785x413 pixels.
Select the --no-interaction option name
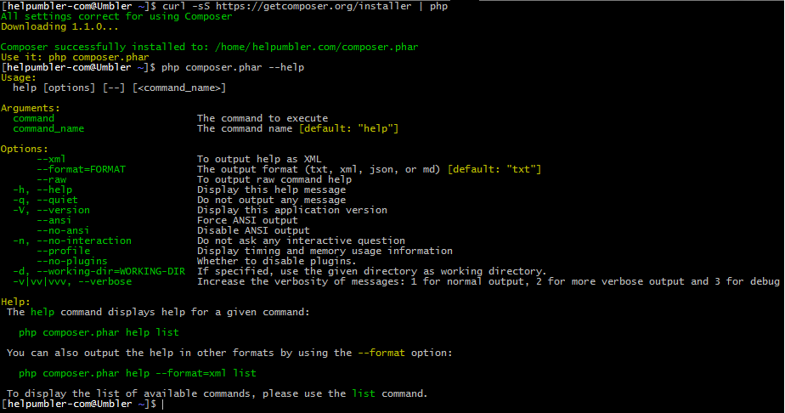click(81, 240)
